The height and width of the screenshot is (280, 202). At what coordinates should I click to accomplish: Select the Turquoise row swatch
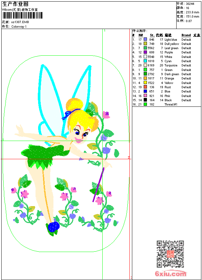145,65
